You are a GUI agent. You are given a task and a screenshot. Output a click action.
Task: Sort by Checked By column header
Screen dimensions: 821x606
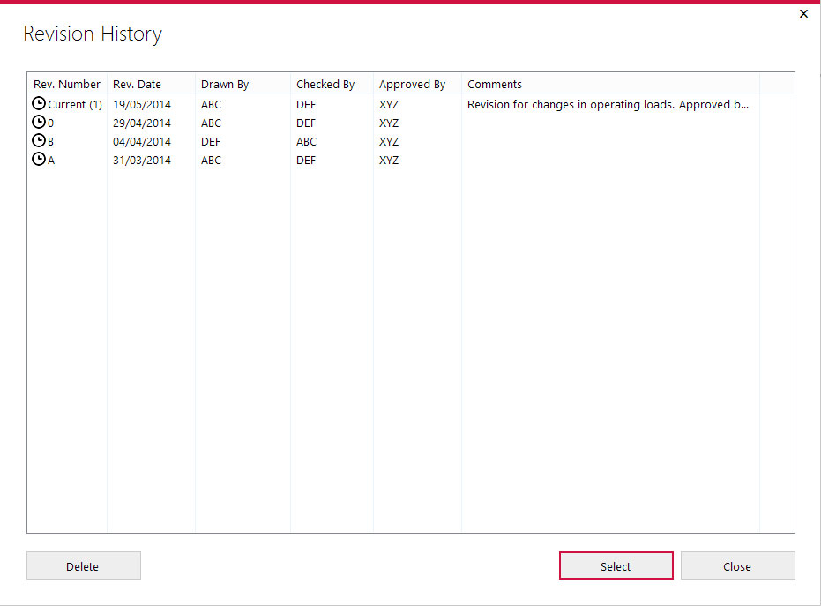[x=332, y=84]
